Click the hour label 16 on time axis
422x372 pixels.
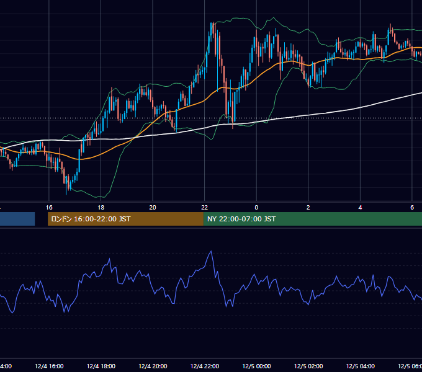(x=49, y=208)
